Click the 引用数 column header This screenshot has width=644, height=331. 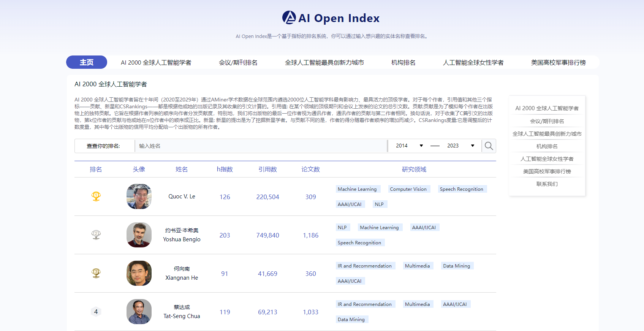point(268,169)
